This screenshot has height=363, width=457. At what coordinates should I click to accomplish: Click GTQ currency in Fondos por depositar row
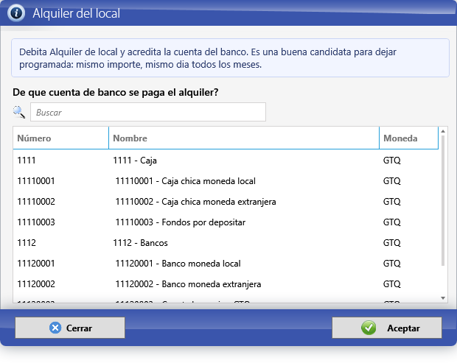point(392,222)
